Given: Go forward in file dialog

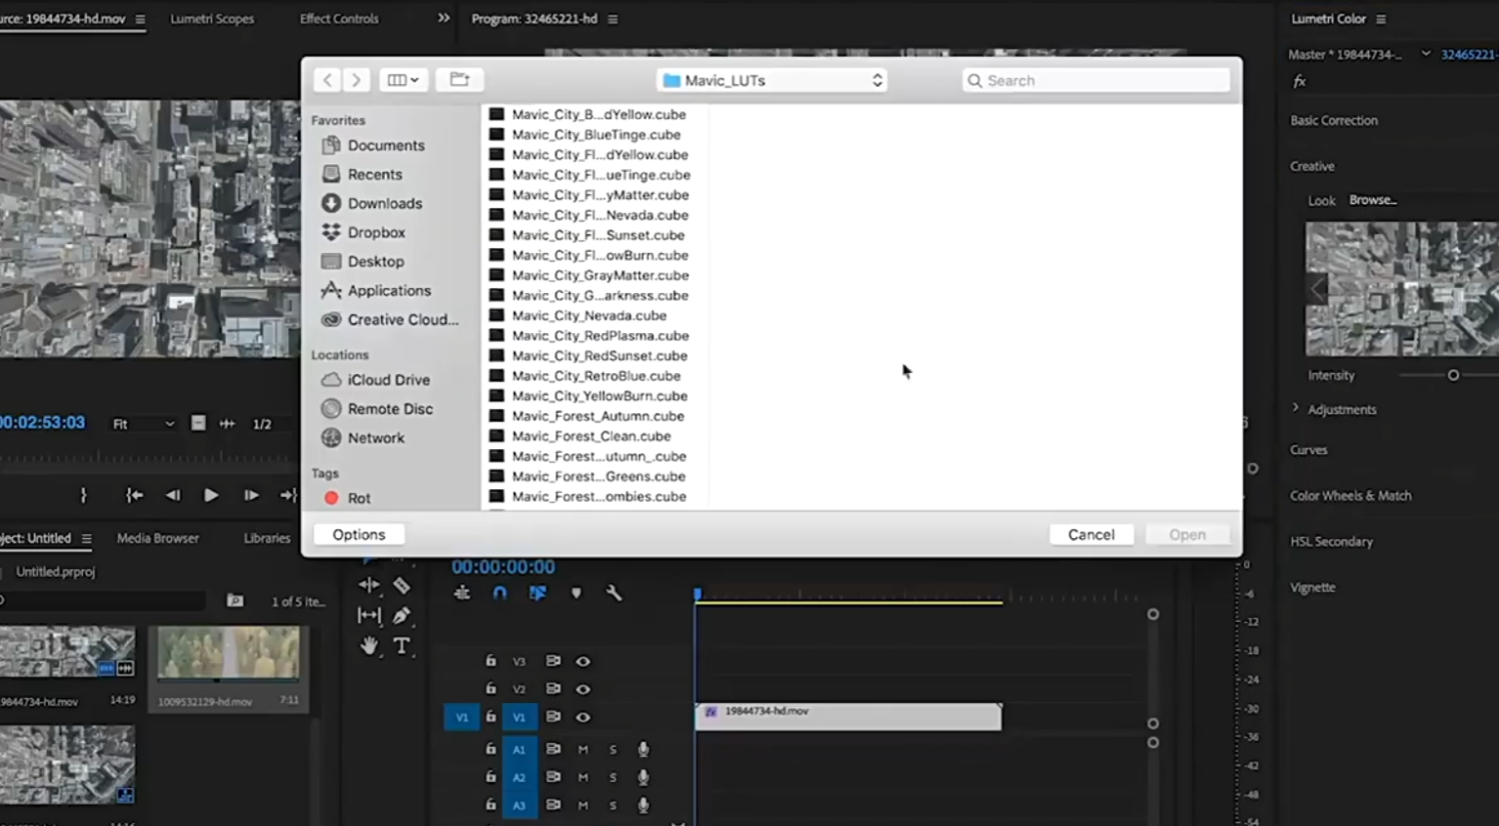Looking at the screenshot, I should 357,80.
